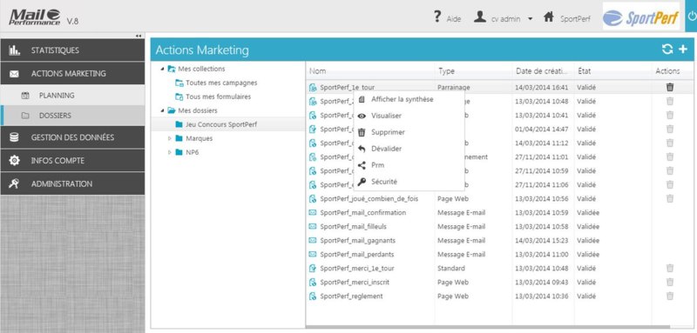The image size is (697, 333).
Task: Click the SportPerf home icon
Action: (x=549, y=17)
